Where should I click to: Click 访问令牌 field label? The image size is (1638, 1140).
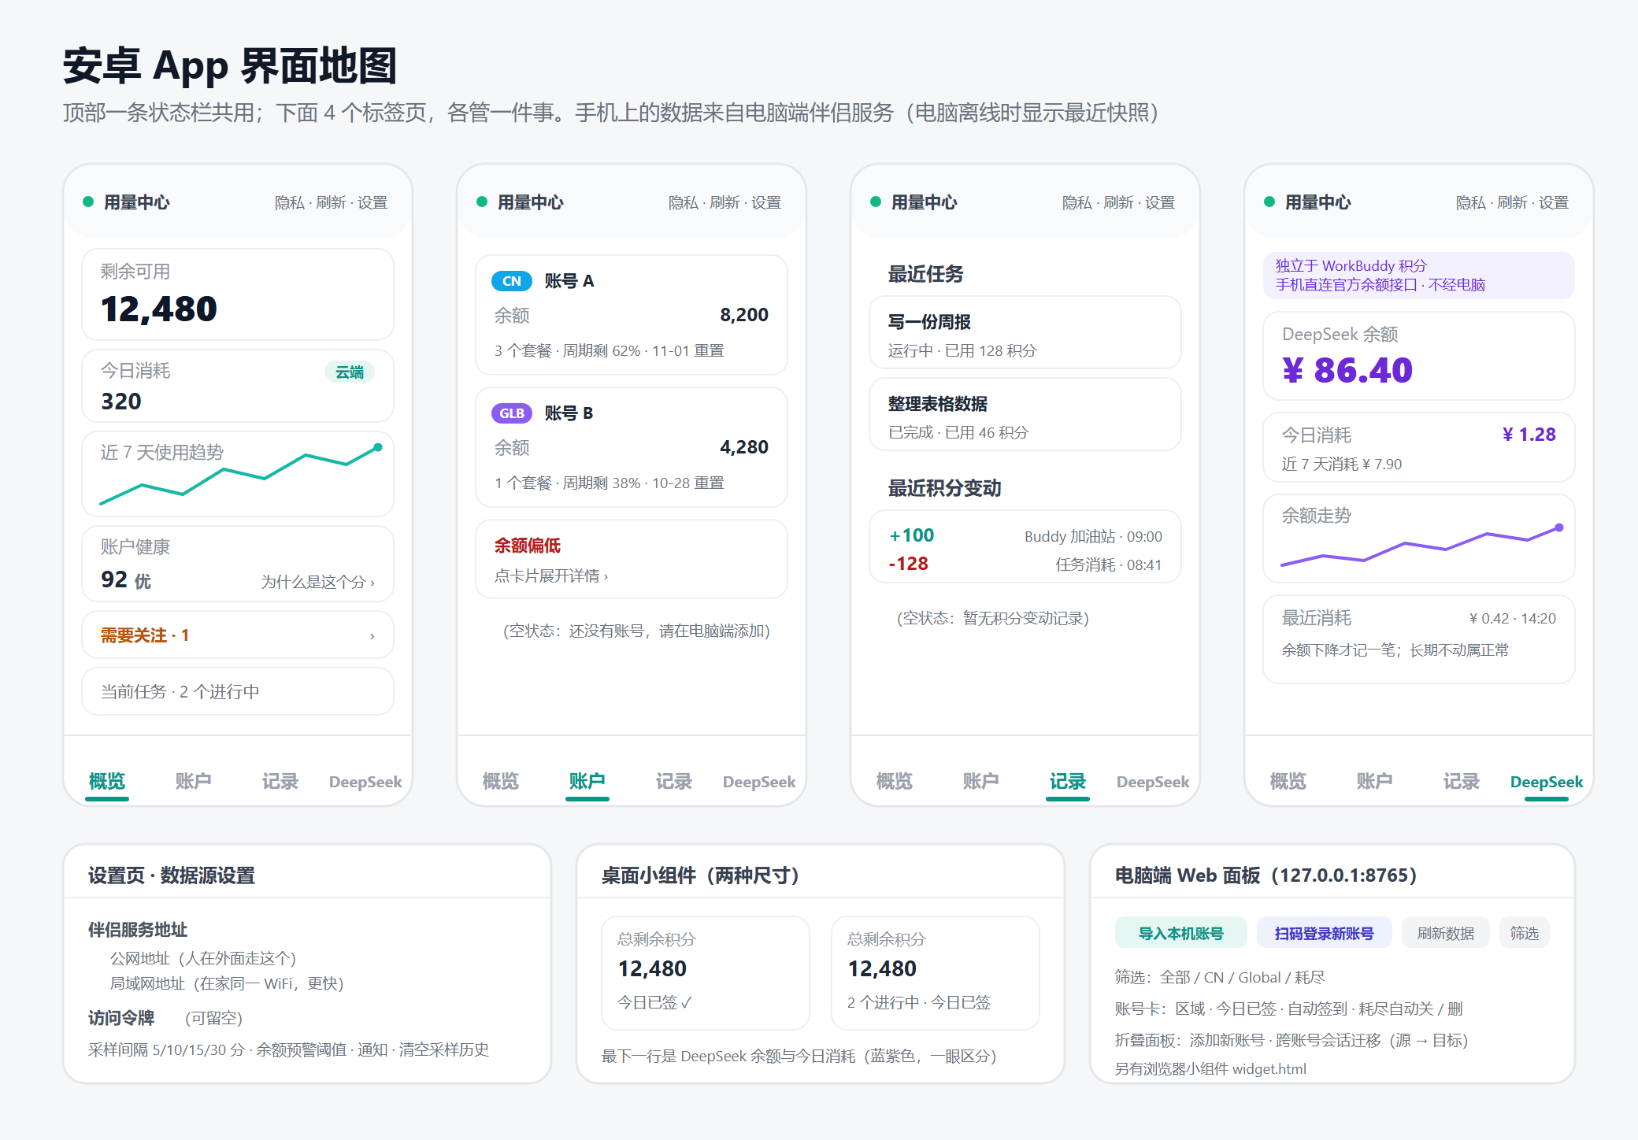(x=121, y=1018)
